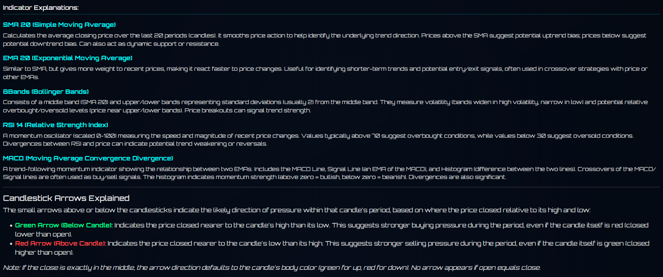The image size is (663, 277).
Task: Click the MACD (Moving Average Convergence Divergence) heading
Action: [x=88, y=158]
